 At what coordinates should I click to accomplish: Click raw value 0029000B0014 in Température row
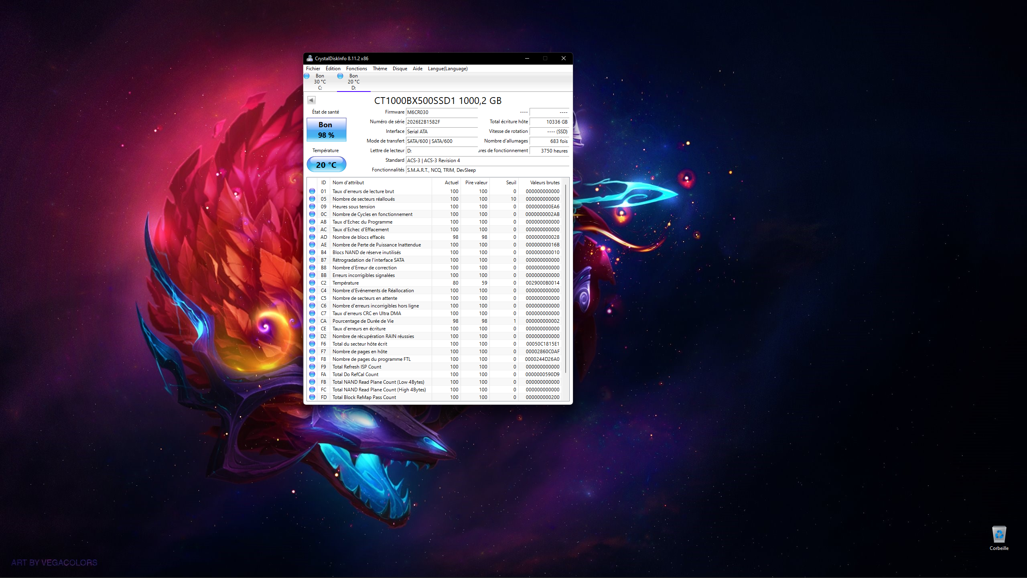pos(542,283)
